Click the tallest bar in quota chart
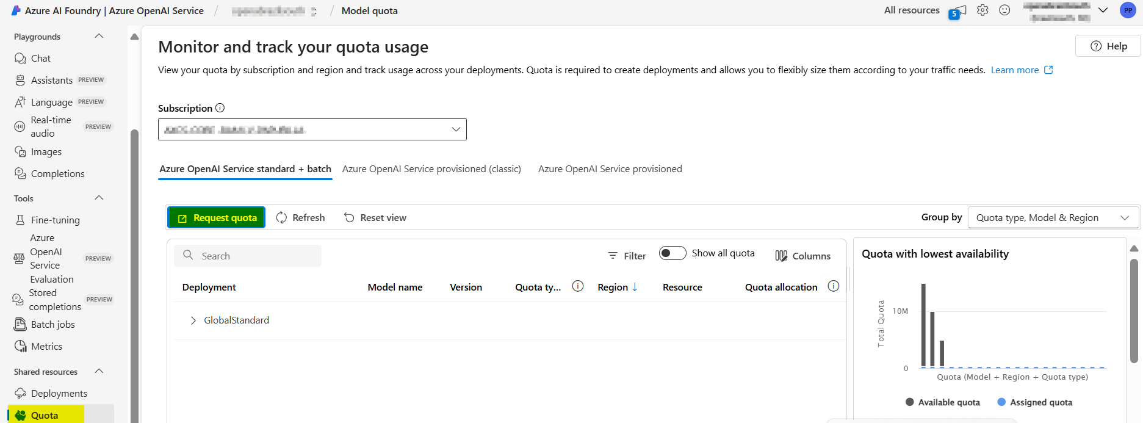 [x=923, y=325]
